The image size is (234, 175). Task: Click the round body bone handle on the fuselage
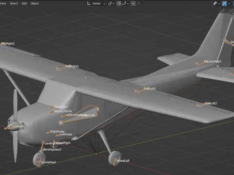[x=61, y=122]
